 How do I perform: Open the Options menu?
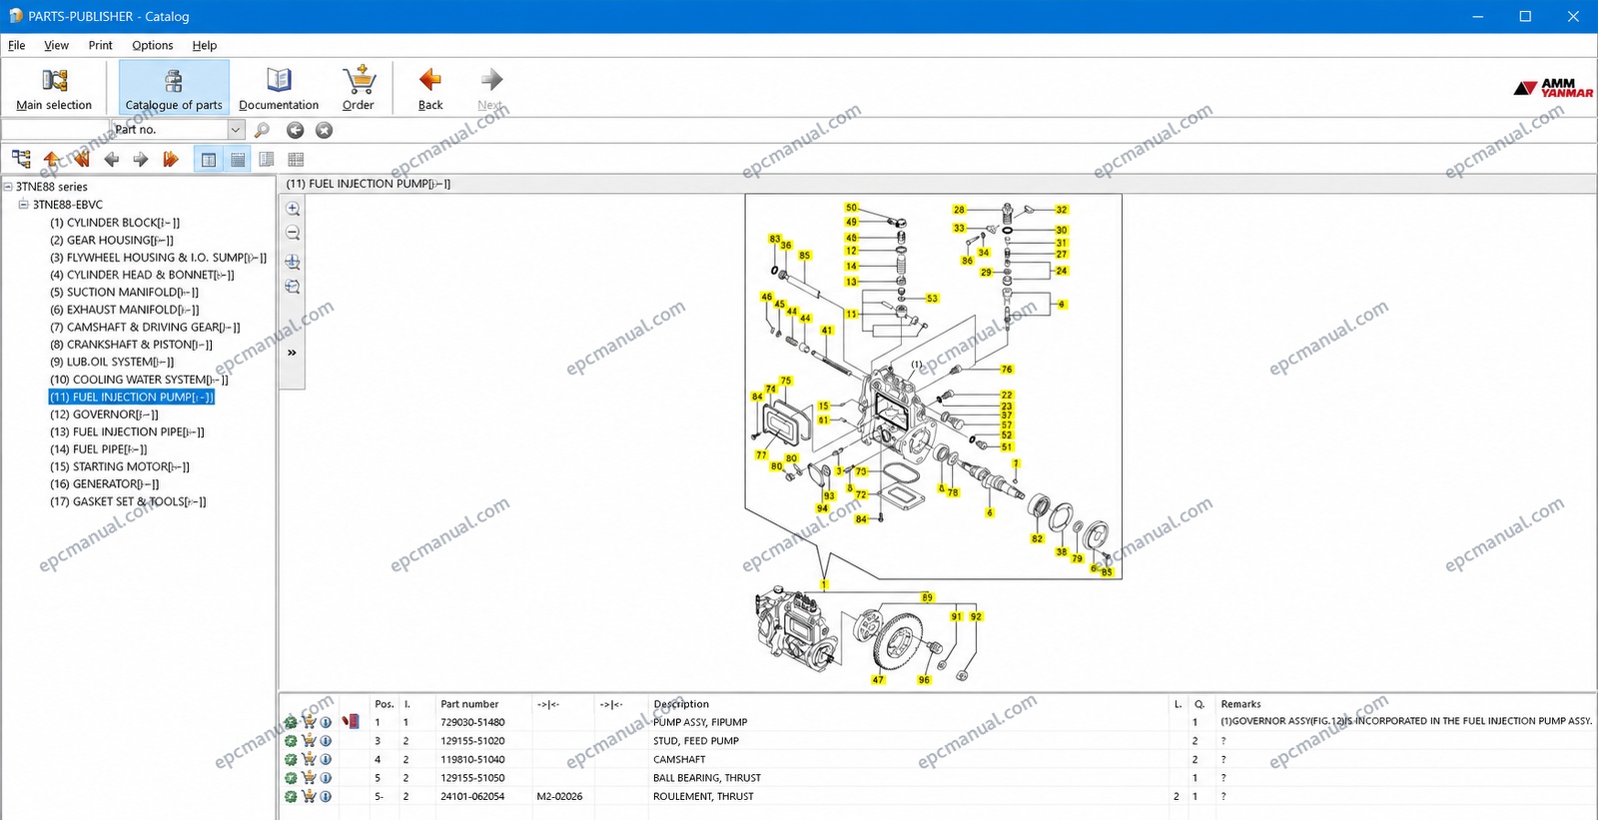coord(153,45)
